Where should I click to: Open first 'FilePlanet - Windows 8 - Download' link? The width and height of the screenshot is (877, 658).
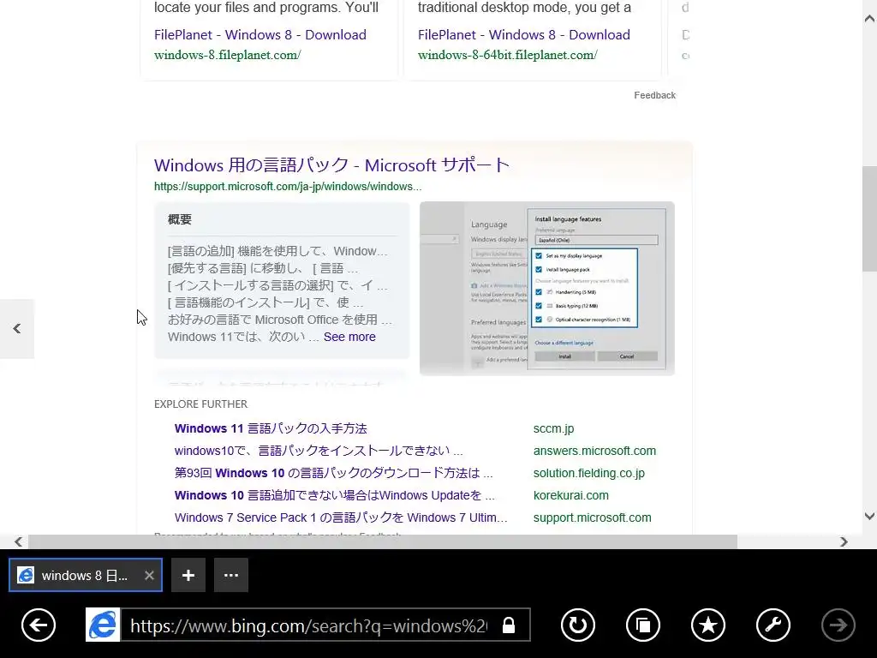pyautogui.click(x=260, y=34)
